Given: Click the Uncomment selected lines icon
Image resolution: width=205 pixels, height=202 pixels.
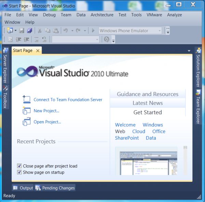Looking at the screenshot, I should (x=44, y=39).
